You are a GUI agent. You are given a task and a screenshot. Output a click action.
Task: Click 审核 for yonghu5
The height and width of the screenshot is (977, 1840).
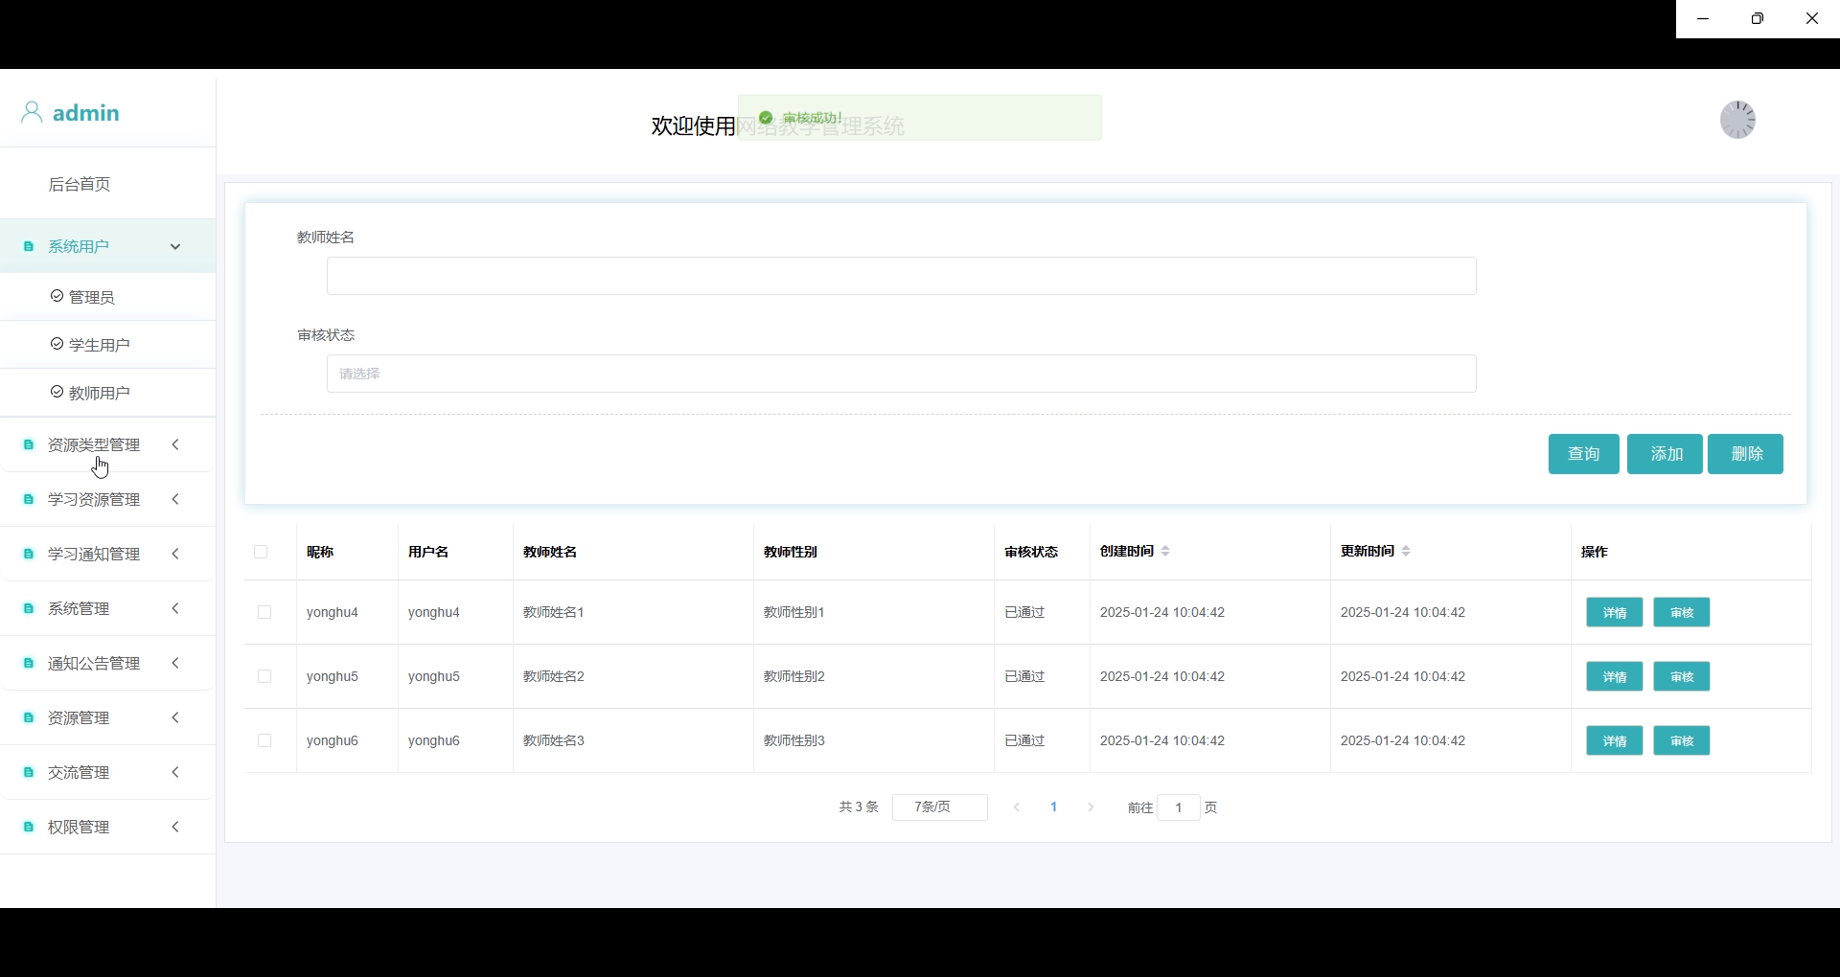click(x=1681, y=676)
